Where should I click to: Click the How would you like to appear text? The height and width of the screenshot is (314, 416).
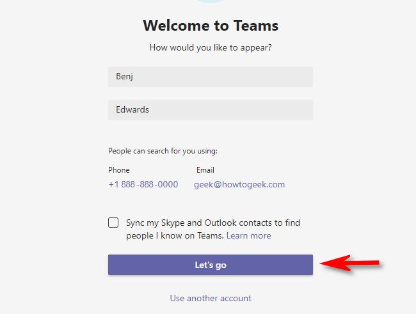pos(211,47)
